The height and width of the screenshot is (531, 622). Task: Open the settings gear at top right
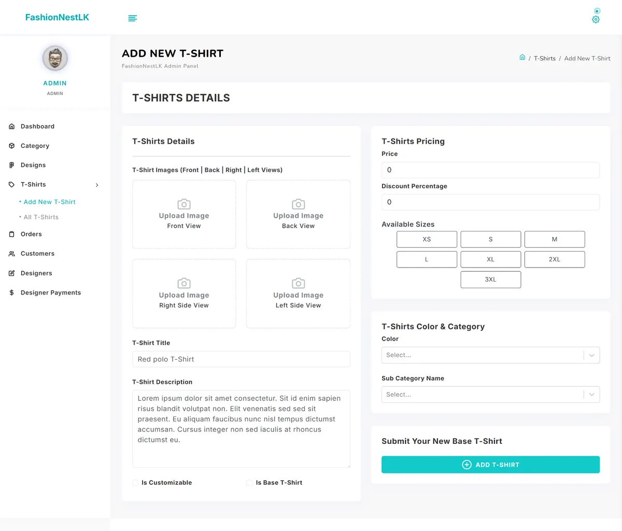coord(596,19)
